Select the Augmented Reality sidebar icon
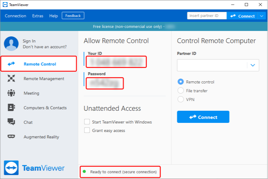 [x=11, y=137]
